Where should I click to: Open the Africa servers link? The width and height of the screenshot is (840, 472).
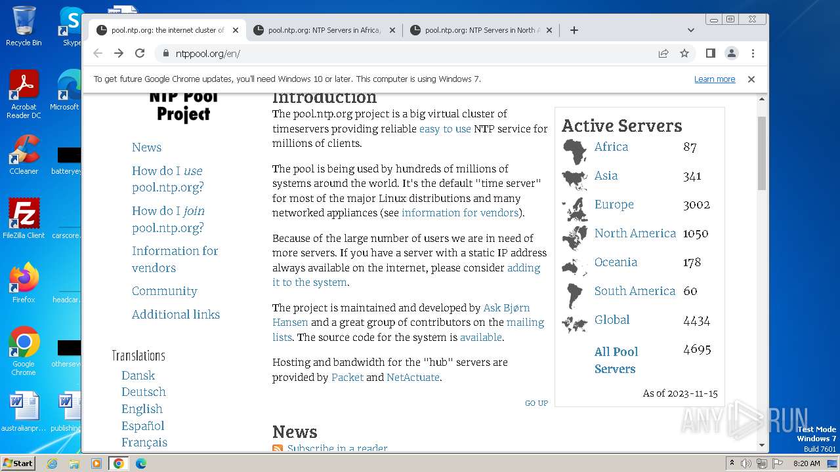pos(611,147)
